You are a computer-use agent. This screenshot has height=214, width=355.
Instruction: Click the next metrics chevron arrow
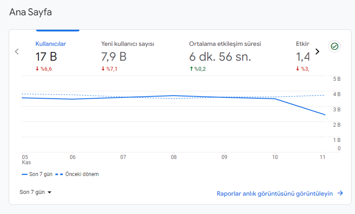tap(317, 52)
